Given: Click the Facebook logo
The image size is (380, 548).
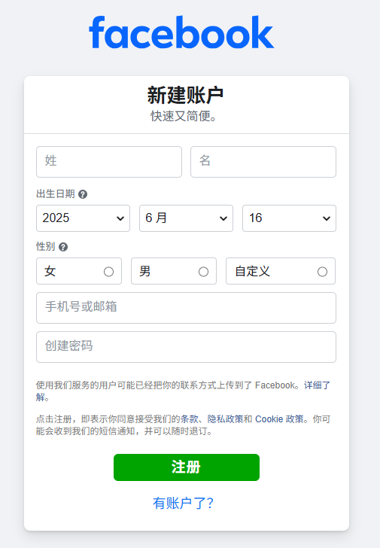Looking at the screenshot, I should coord(181,32).
